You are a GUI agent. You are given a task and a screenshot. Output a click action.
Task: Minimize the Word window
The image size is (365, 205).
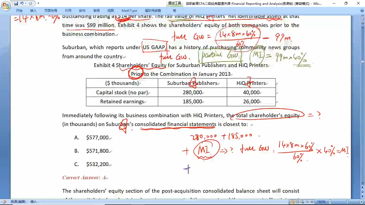point(334,3)
